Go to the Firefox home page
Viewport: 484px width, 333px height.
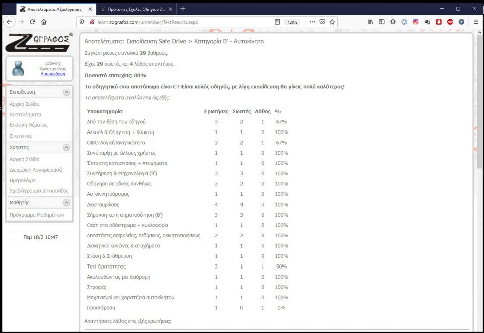point(44,22)
